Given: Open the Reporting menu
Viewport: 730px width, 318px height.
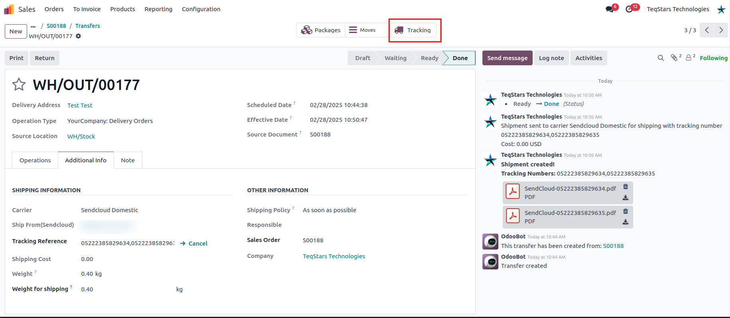Looking at the screenshot, I should pos(159,9).
